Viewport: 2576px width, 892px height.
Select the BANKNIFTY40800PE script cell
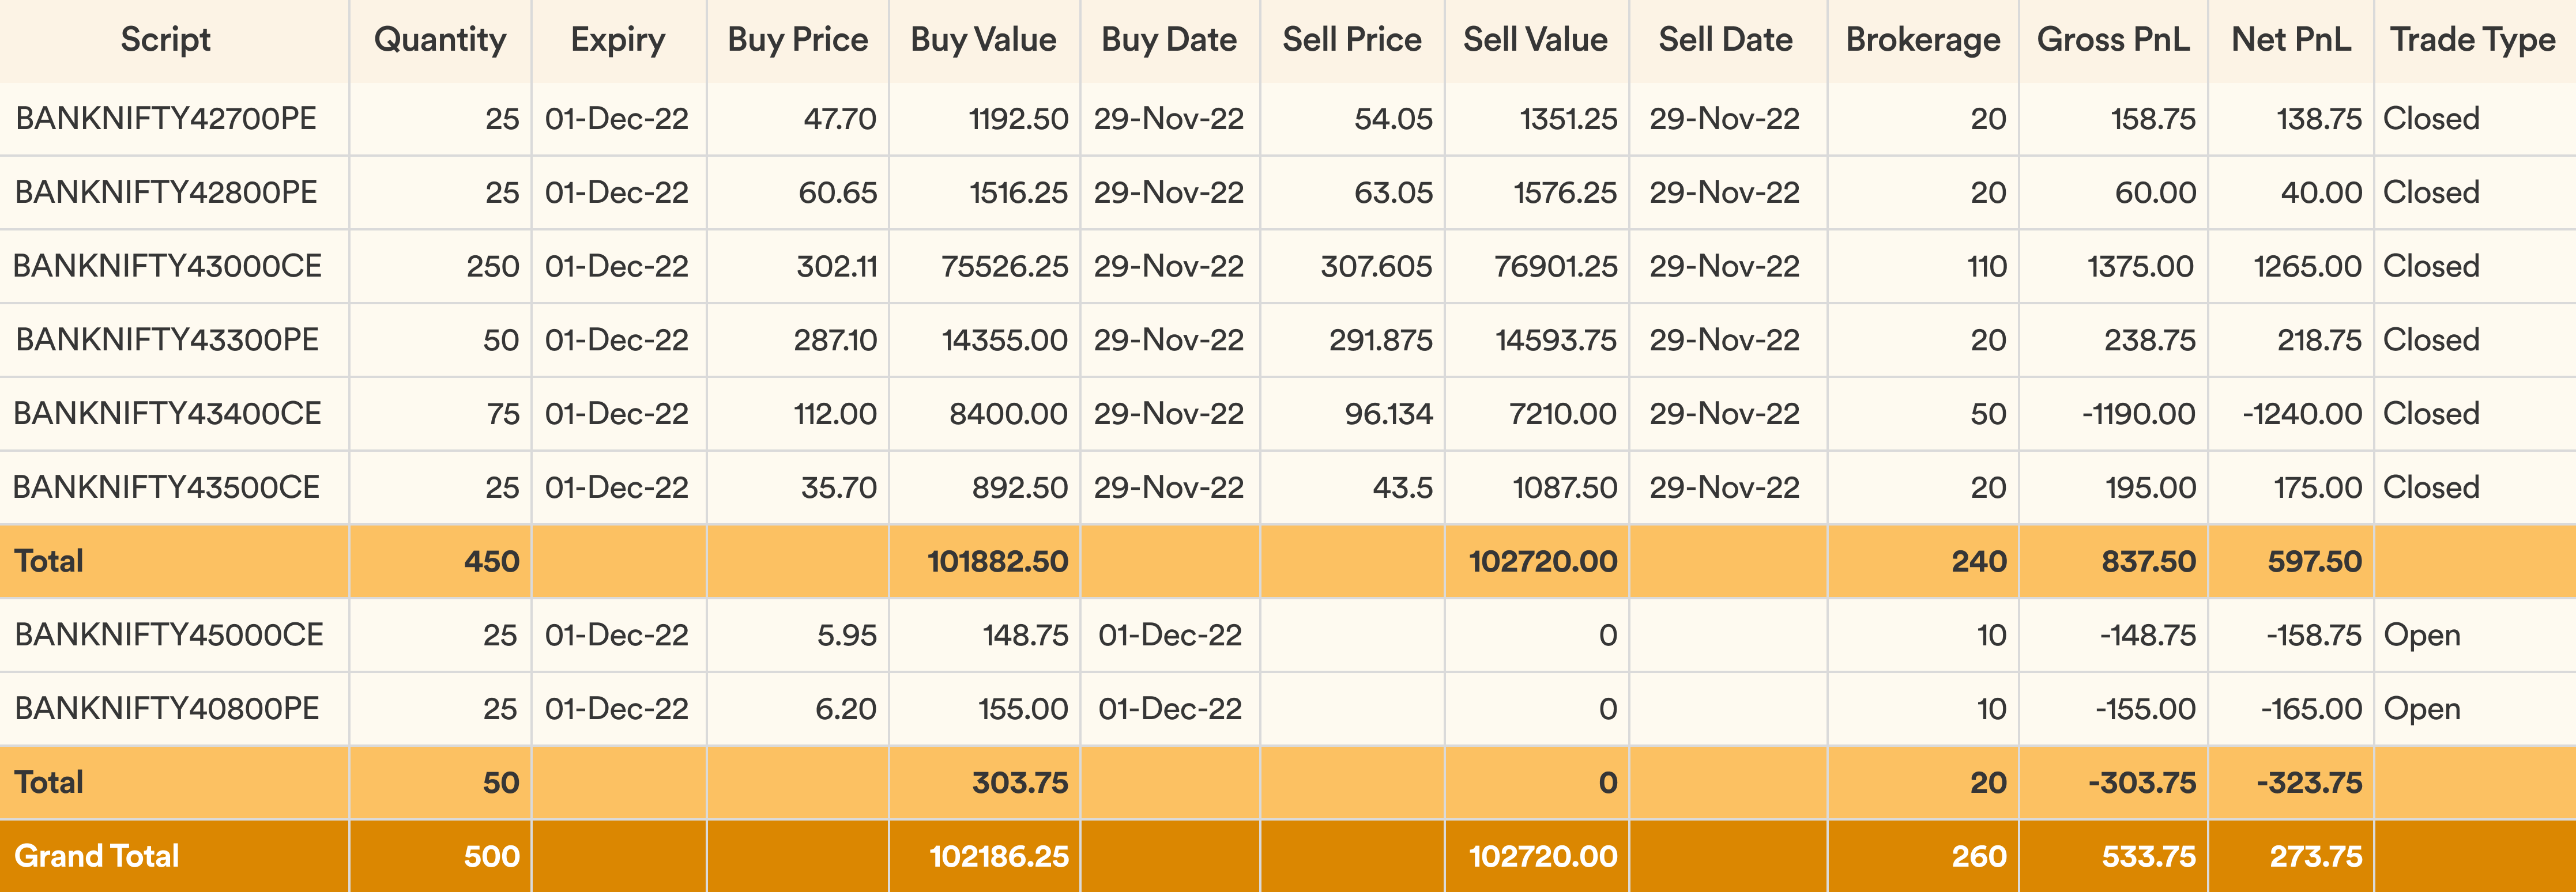point(167,709)
